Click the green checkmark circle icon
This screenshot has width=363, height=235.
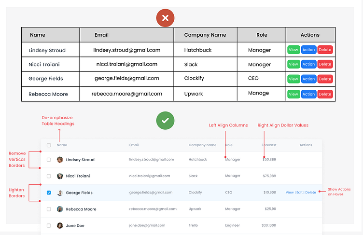click(x=165, y=121)
